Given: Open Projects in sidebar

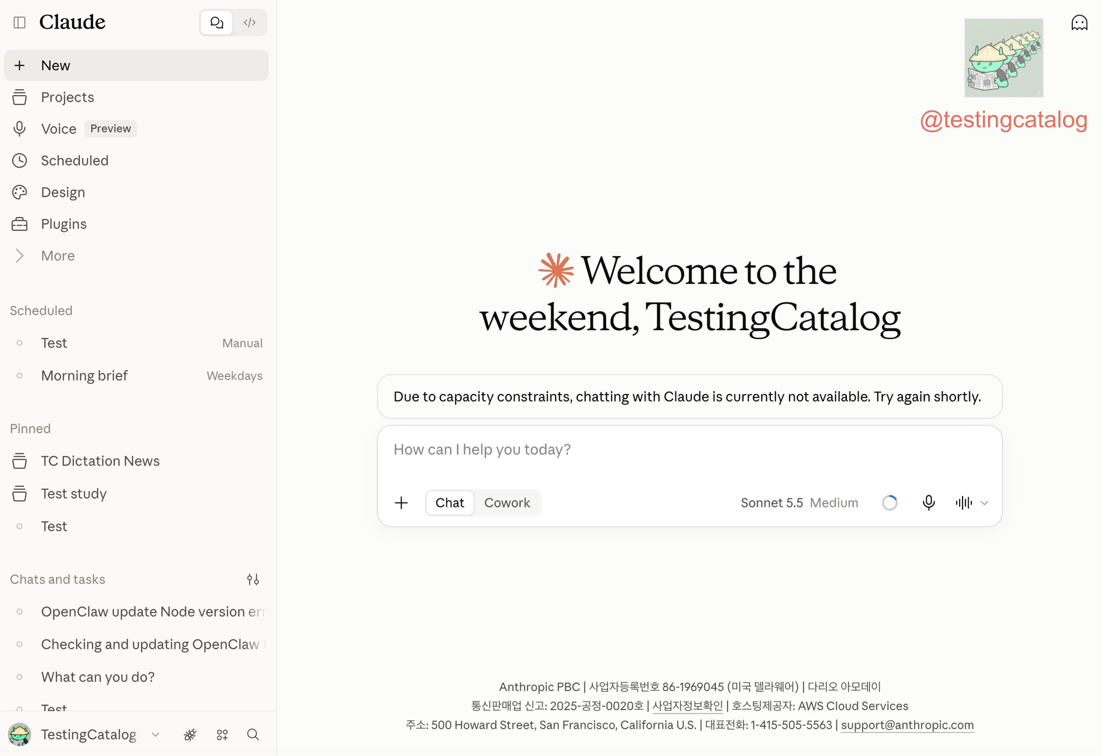Looking at the screenshot, I should coord(136,98).
